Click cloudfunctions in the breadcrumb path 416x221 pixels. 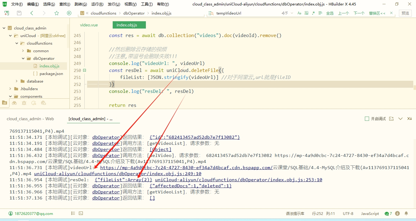pyautogui.click(x=104, y=13)
